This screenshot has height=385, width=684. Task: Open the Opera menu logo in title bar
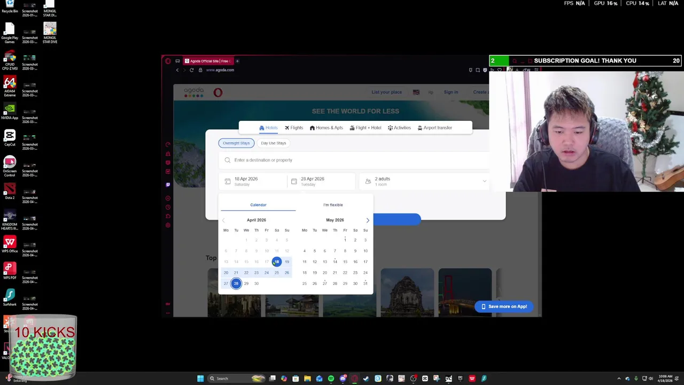[168, 61]
